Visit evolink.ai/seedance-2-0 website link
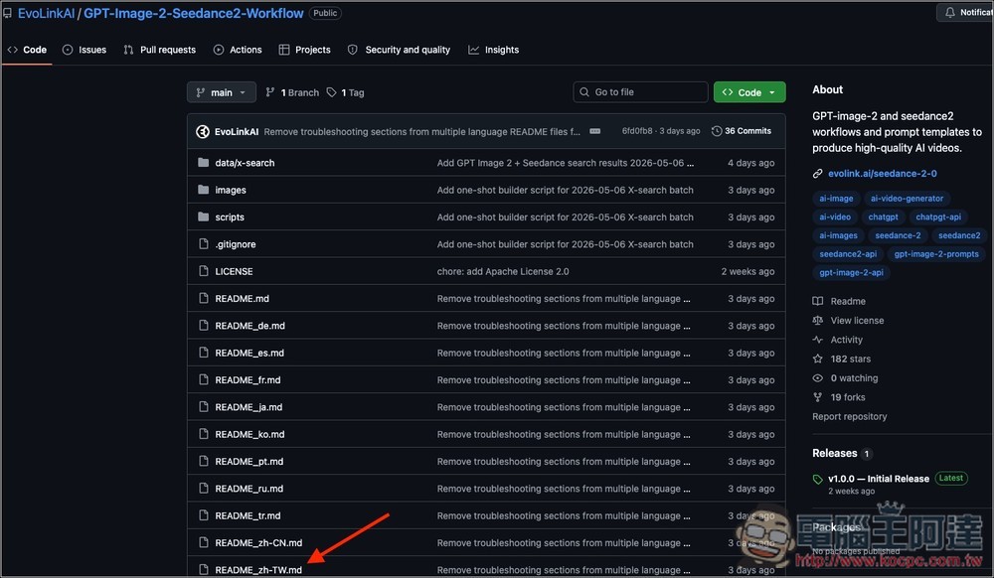Screen dimensions: 994x578 click(x=883, y=174)
